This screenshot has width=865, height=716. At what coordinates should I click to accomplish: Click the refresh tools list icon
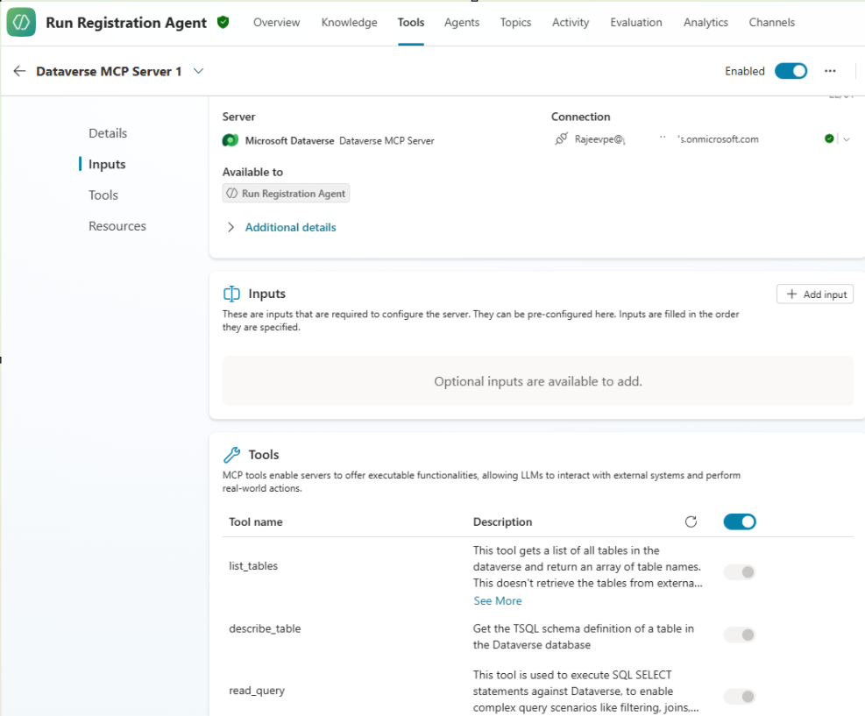click(691, 521)
